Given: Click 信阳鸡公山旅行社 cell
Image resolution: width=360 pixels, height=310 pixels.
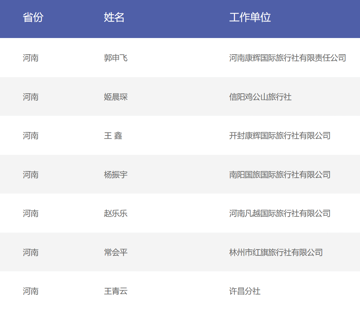Looking at the screenshot, I should (260, 97).
